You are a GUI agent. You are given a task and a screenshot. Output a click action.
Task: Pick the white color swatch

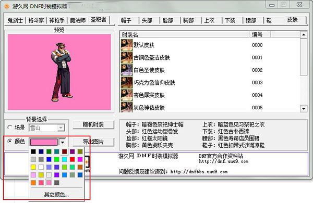(41, 167)
